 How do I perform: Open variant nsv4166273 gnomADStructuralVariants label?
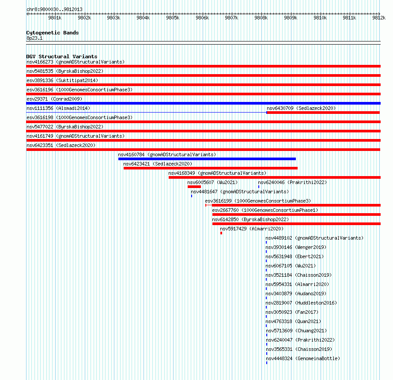[x=76, y=62]
